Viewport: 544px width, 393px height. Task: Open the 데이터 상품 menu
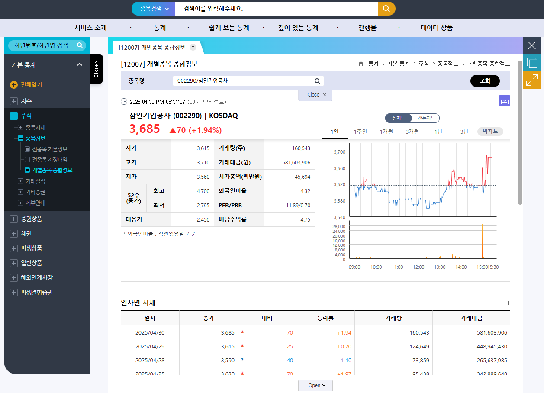[437, 28]
